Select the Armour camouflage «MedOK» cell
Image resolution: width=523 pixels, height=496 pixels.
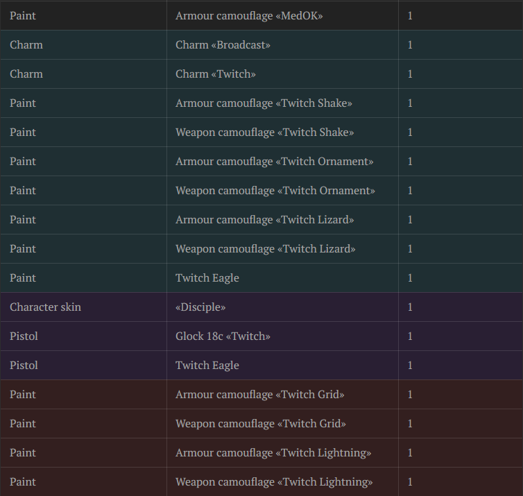[282, 16]
